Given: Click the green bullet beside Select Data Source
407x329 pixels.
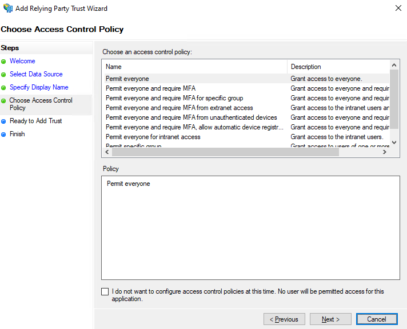Looking at the screenshot, I should pos(3,74).
